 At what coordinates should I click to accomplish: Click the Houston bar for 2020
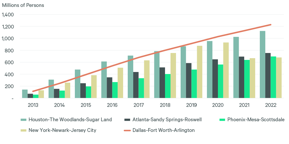[210, 70]
